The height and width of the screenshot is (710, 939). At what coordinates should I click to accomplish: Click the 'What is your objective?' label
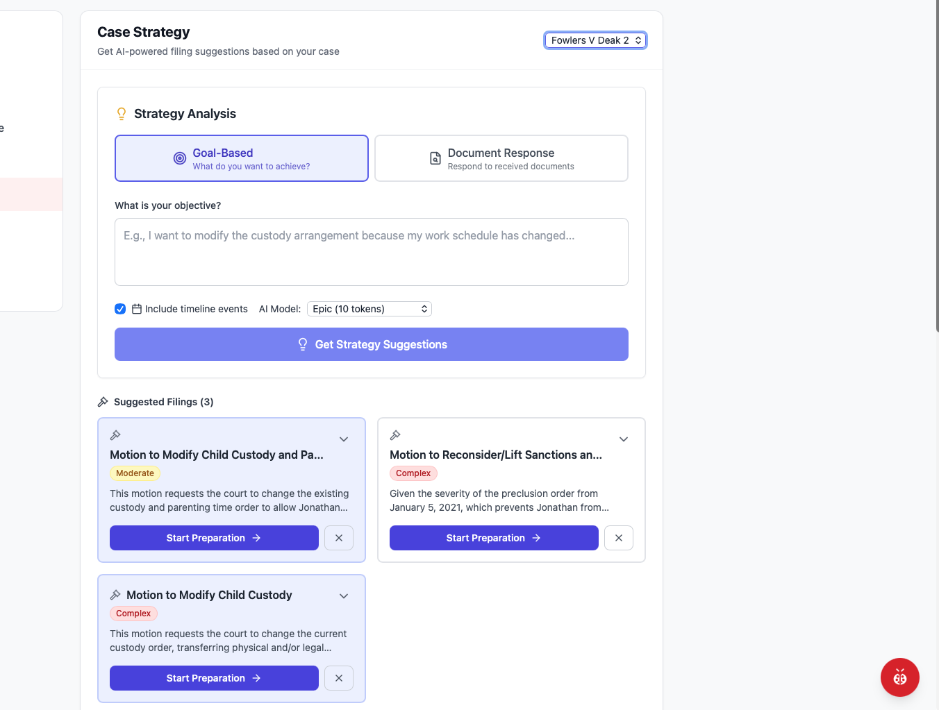point(168,205)
